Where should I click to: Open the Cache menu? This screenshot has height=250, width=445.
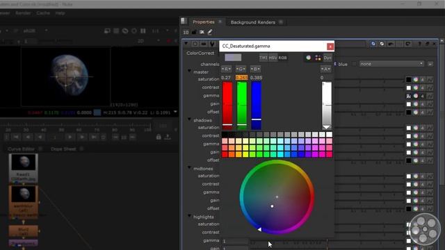point(43,13)
